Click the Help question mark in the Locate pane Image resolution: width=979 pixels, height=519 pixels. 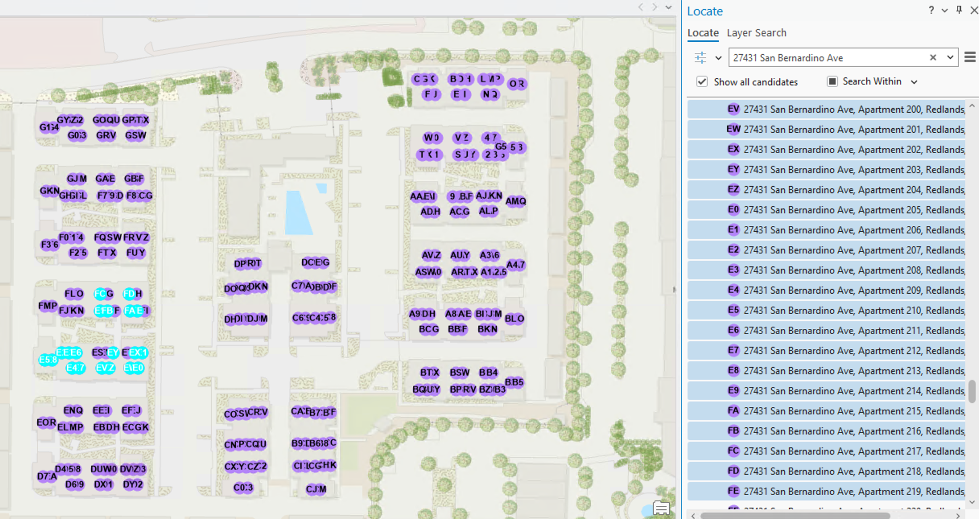931,10
